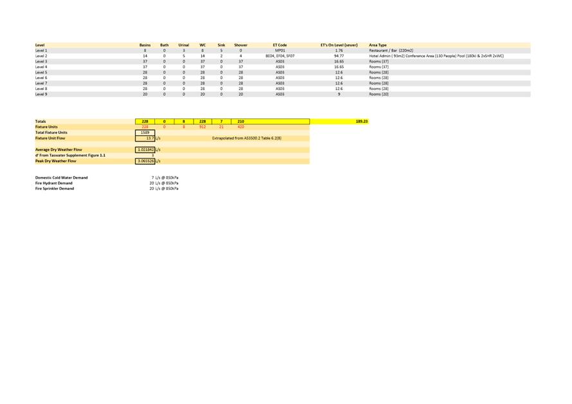Click the "Average Dry Weather Flow" label

pos(59,149)
